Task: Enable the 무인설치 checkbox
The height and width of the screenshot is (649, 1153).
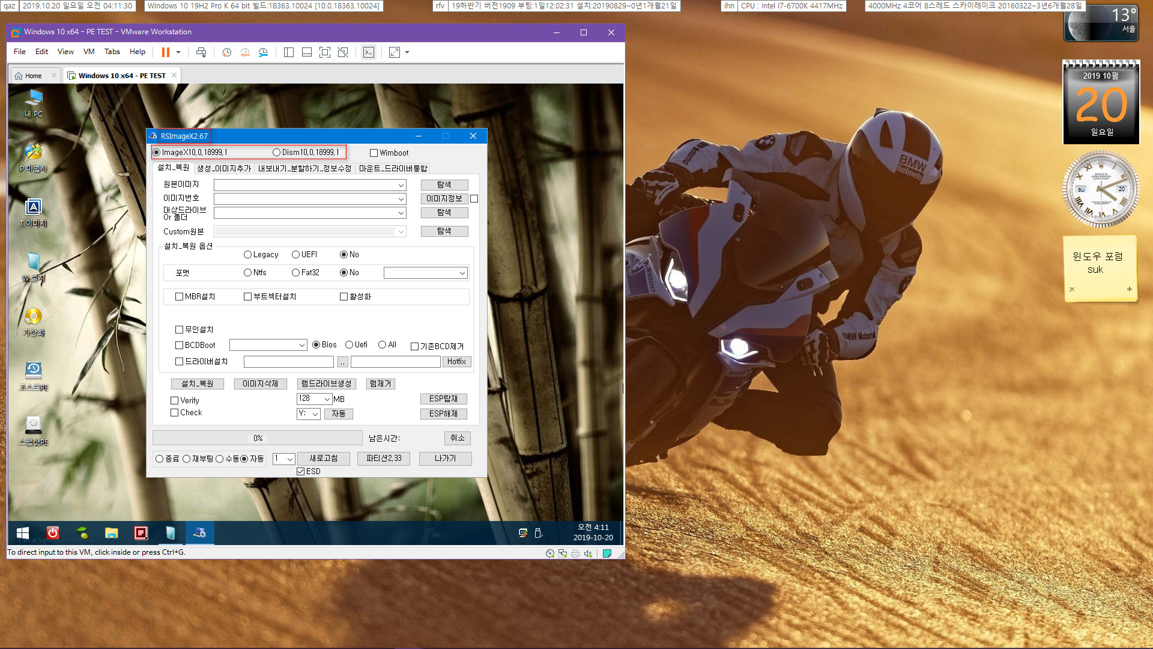Action: [179, 330]
